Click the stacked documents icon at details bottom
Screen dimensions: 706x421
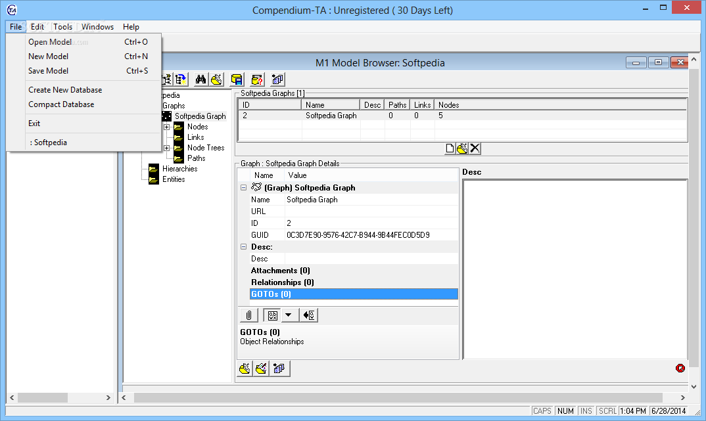pyautogui.click(x=279, y=369)
